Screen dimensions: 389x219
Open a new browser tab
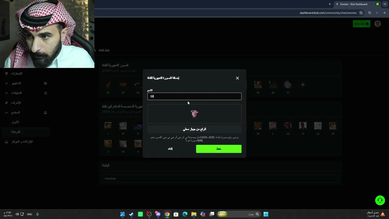[x=330, y=4]
